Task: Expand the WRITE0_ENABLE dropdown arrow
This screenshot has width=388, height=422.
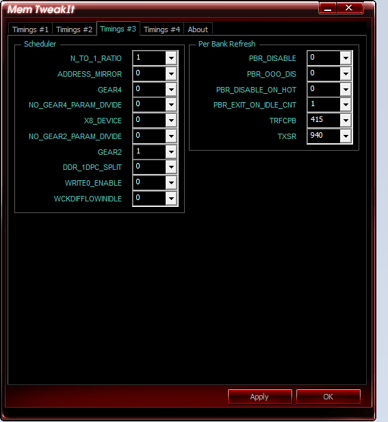Action: (171, 183)
